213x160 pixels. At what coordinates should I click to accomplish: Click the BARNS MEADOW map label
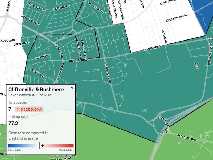pos(164,125)
